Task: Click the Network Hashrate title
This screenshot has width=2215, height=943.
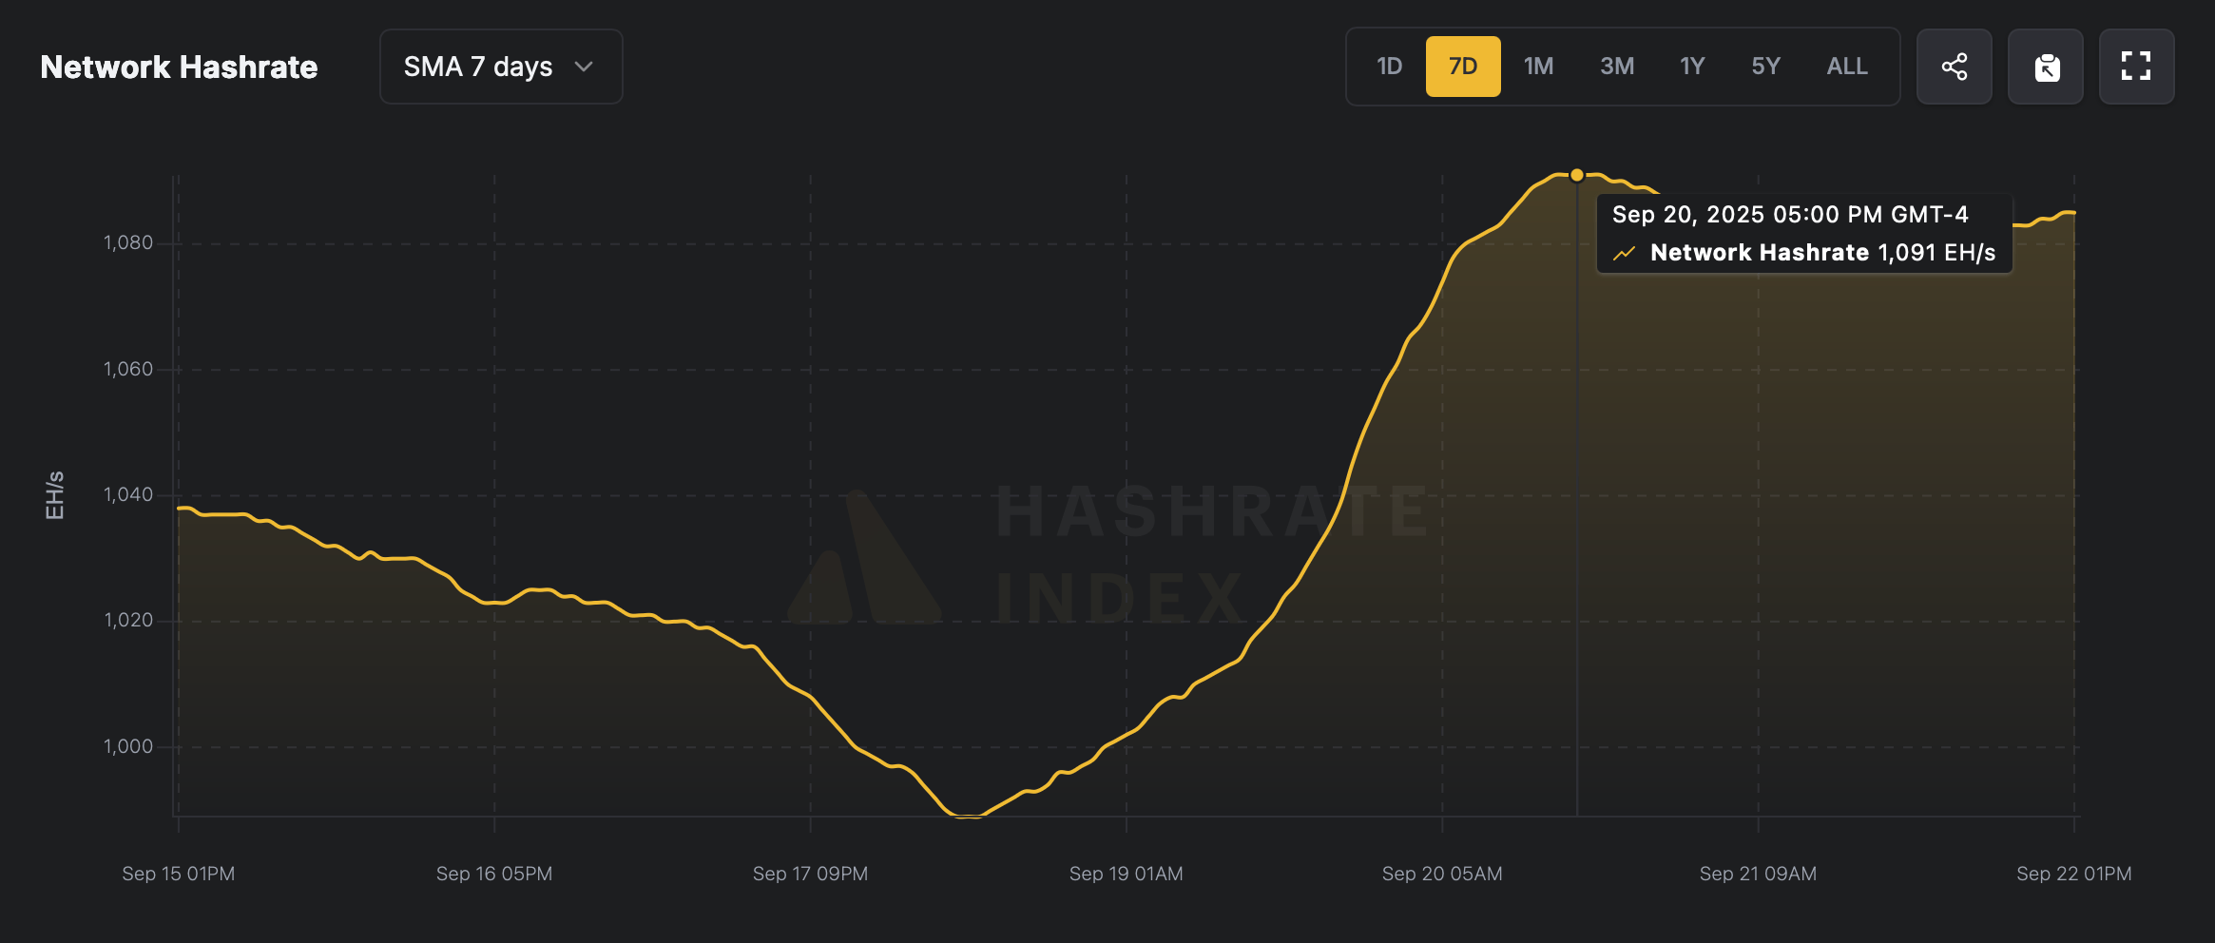Action: point(179,67)
